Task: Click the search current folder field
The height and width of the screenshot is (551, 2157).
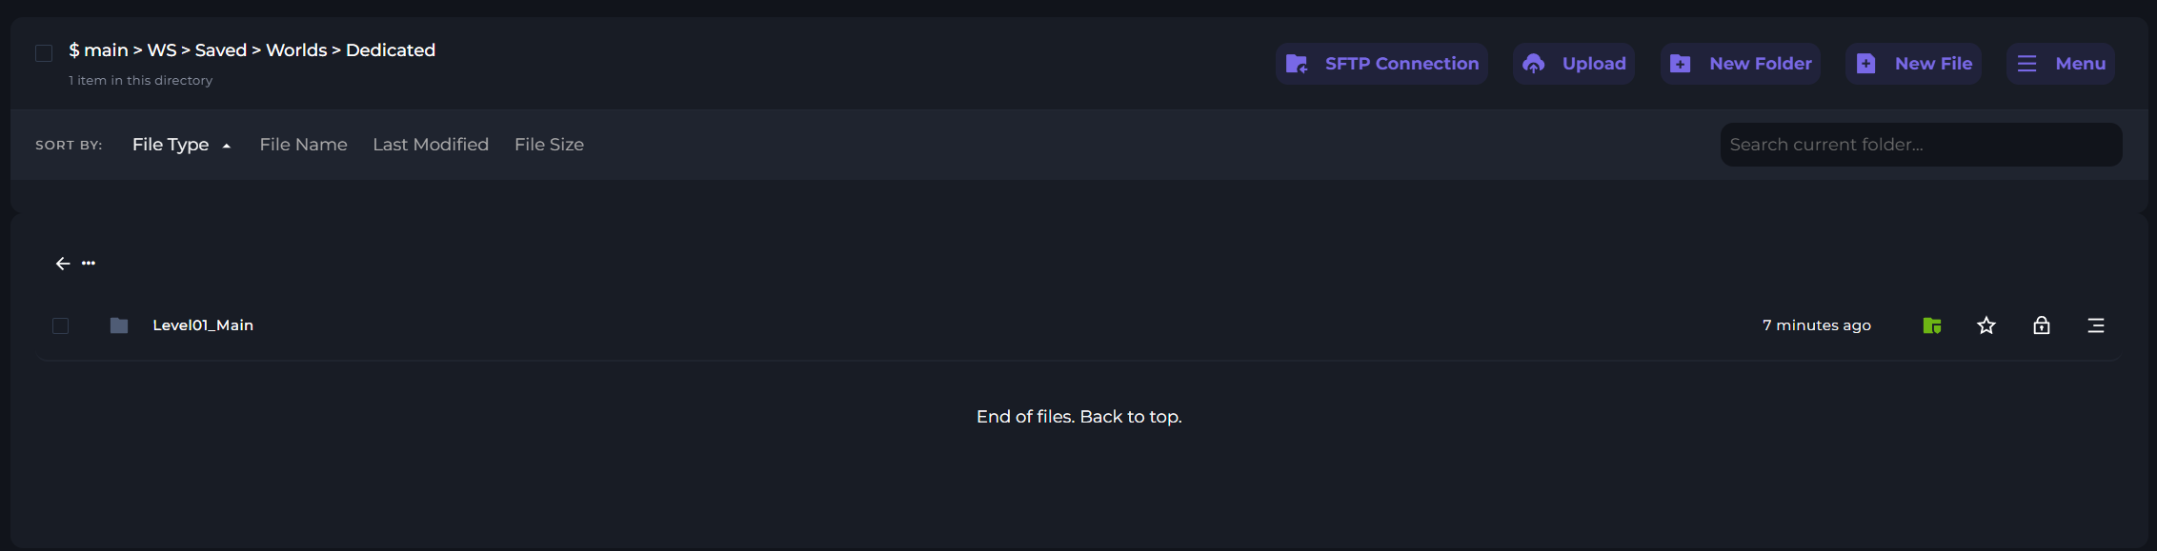Action: click(x=1920, y=145)
